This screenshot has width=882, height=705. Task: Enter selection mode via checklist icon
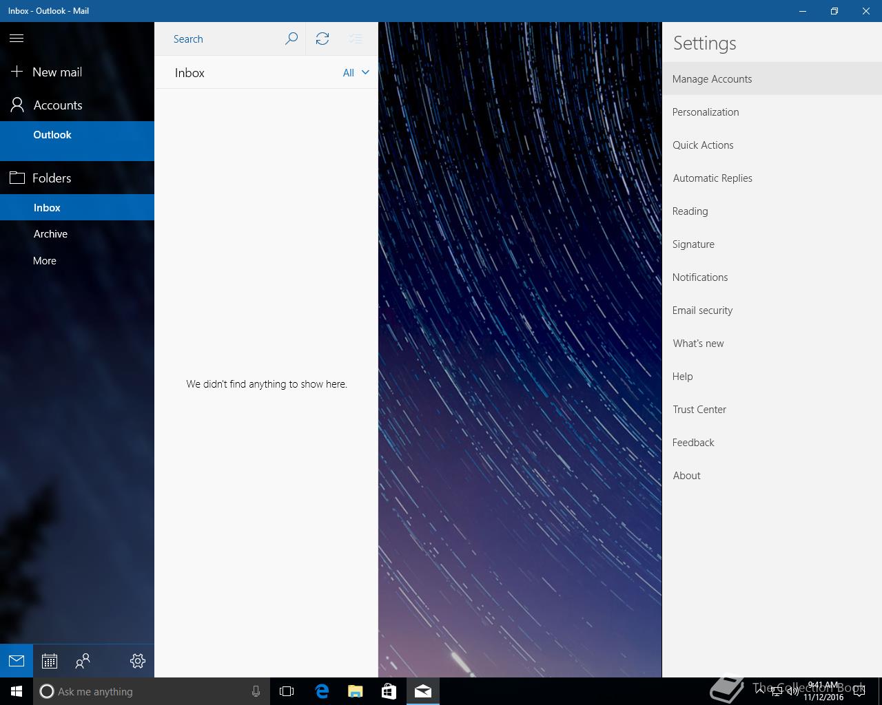tap(356, 39)
